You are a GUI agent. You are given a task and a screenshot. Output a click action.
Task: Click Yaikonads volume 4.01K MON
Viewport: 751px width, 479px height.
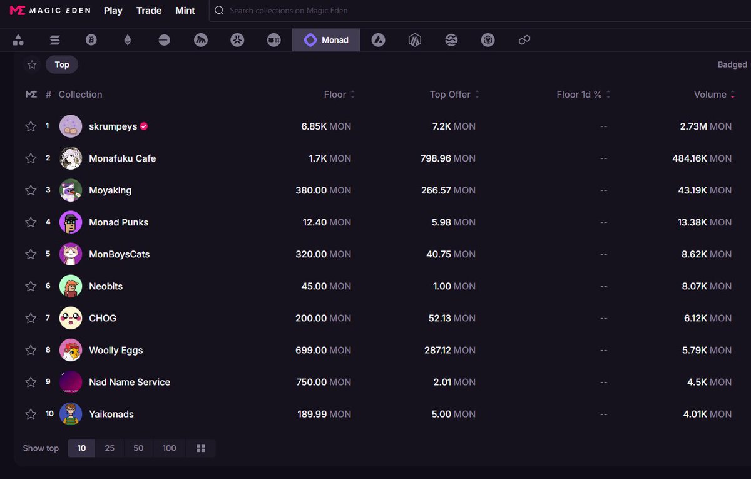(x=708, y=414)
